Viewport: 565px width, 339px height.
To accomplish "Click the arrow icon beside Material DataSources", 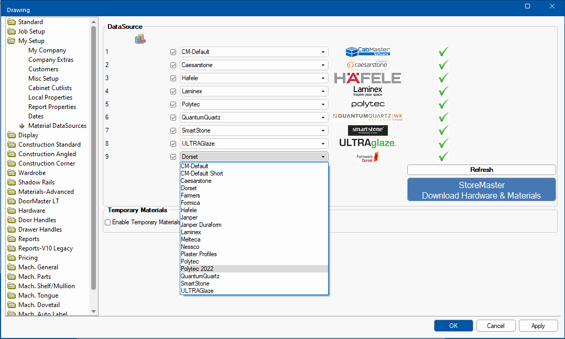I will 22,126.
